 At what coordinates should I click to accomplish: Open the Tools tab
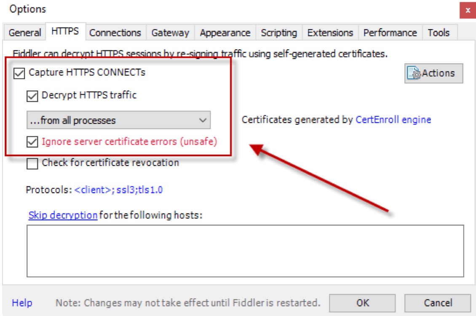tap(439, 33)
